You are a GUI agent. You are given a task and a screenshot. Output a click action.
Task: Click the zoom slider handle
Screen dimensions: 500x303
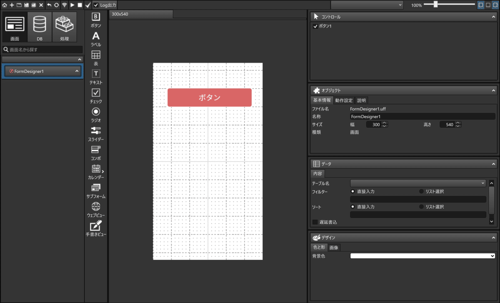pos(435,5)
